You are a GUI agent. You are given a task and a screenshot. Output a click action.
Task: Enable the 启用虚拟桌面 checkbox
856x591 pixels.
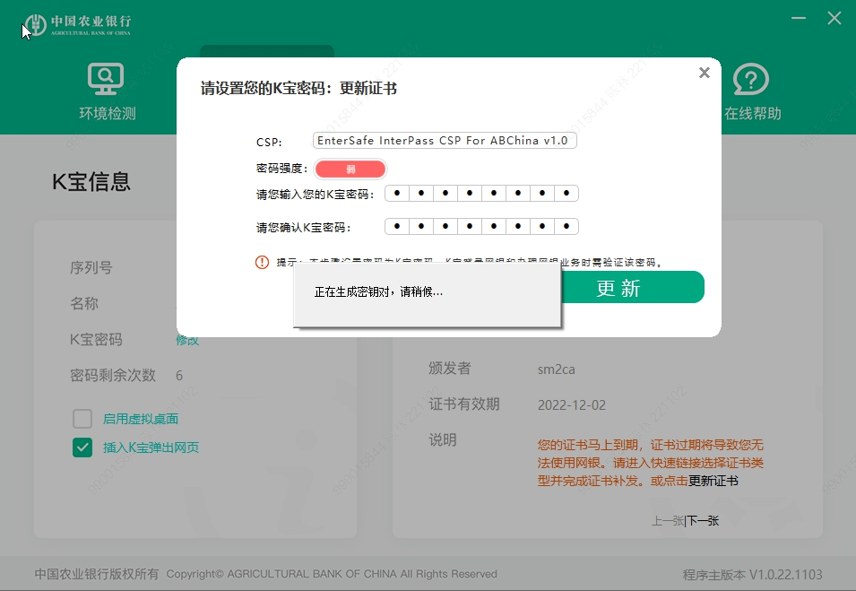[82, 419]
